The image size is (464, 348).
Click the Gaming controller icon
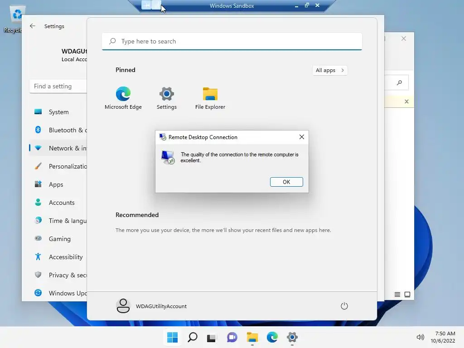38,238
